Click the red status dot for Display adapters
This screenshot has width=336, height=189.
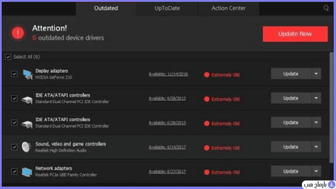(207, 75)
